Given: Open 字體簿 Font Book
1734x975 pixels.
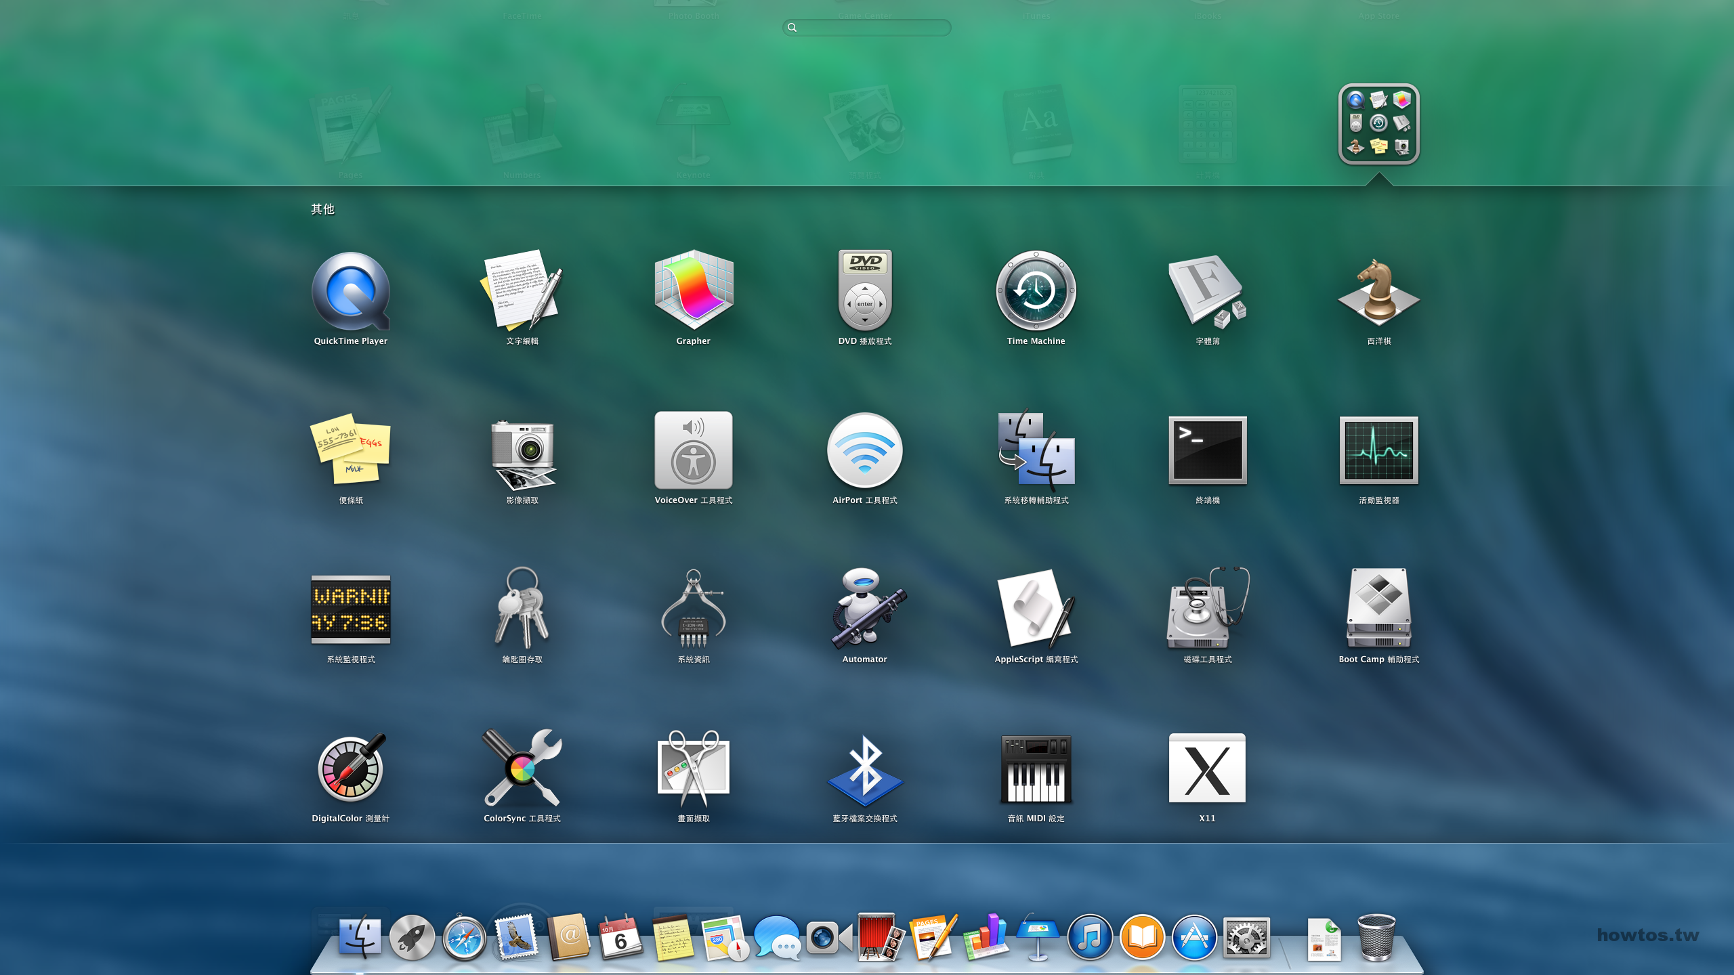Looking at the screenshot, I should click(x=1208, y=291).
